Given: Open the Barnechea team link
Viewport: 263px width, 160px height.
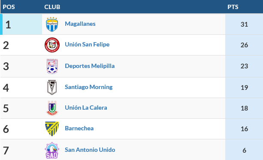Looking at the screenshot, I should pyautogui.click(x=79, y=129).
